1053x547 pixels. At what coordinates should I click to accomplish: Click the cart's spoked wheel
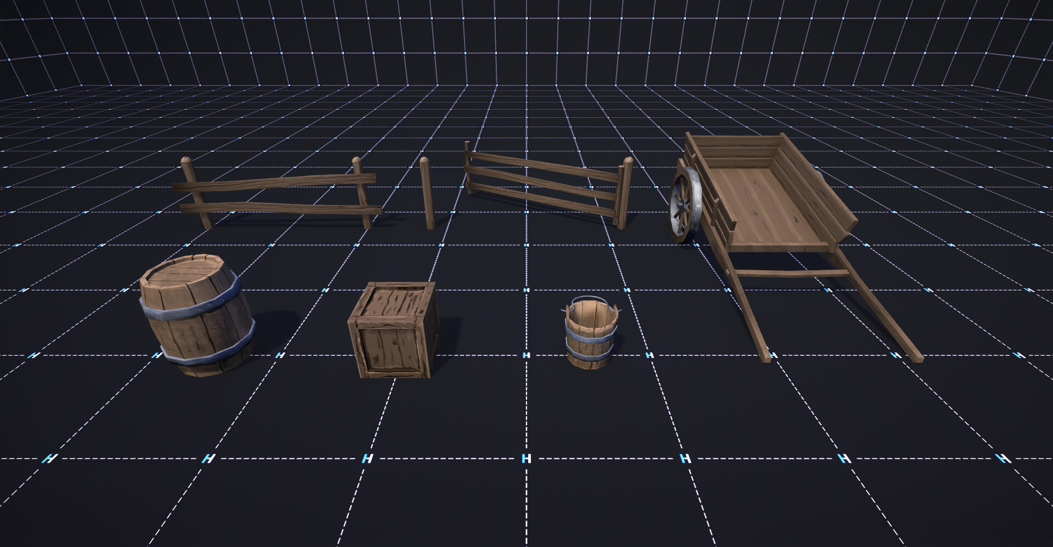[x=684, y=204]
